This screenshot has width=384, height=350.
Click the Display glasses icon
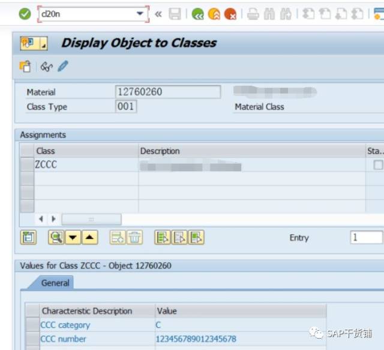[47, 67]
